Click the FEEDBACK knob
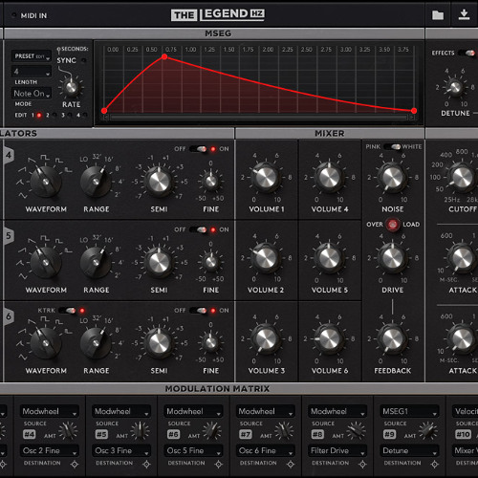Viewport: 478px width, 478px height. pyautogui.click(x=392, y=338)
